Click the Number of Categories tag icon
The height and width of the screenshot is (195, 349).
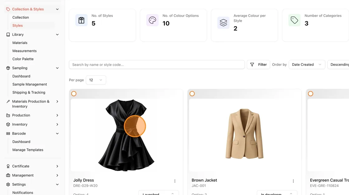294,20
